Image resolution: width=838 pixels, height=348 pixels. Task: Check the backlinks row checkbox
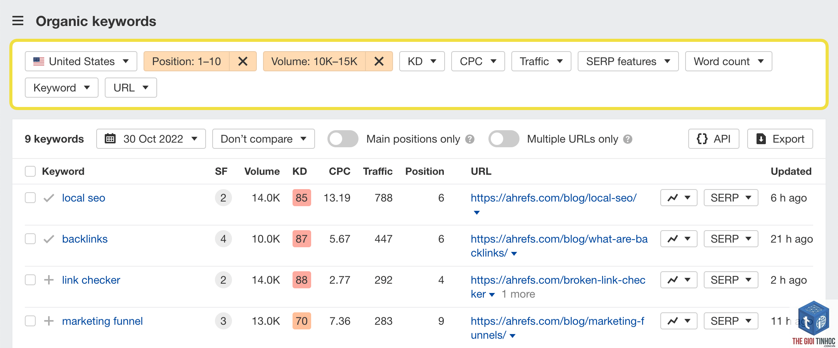30,239
